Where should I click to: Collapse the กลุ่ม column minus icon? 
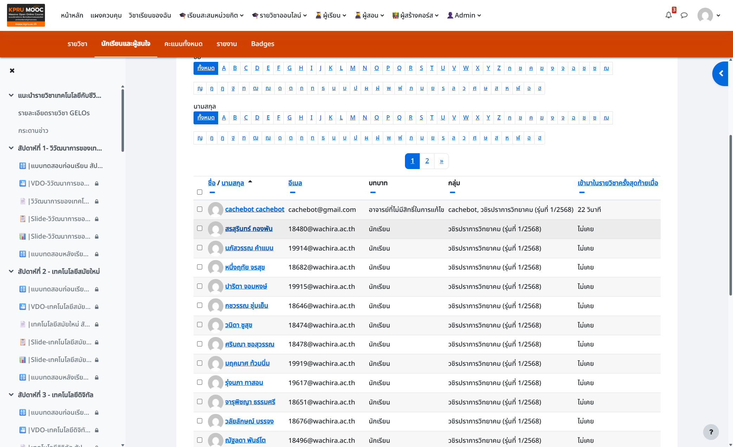click(452, 192)
